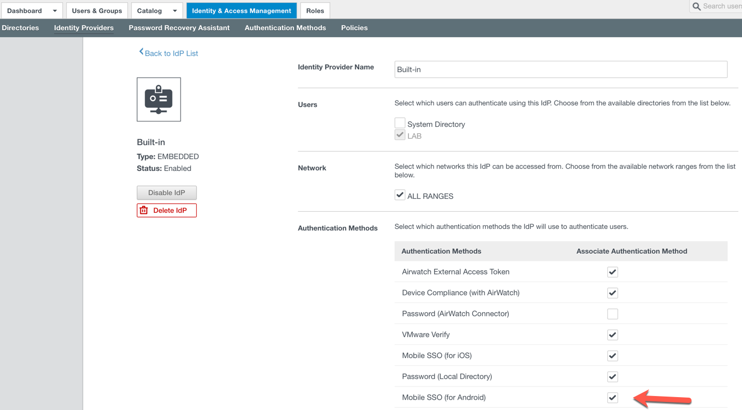742x410 pixels.
Task: Disable Airwatch External Access Token
Action: point(613,272)
